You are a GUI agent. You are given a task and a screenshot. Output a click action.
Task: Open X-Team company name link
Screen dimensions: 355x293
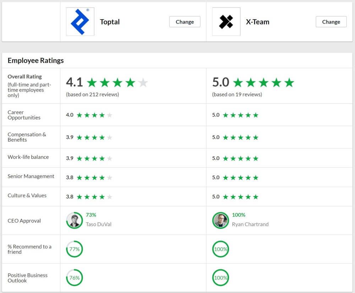[x=258, y=22]
